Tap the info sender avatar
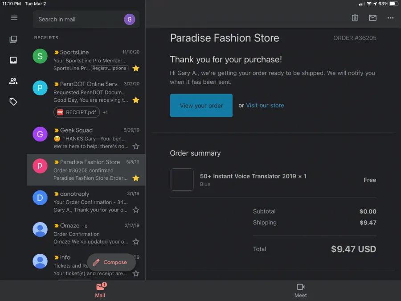Image resolution: width=401 pixels, height=301 pixels. pyautogui.click(x=40, y=261)
